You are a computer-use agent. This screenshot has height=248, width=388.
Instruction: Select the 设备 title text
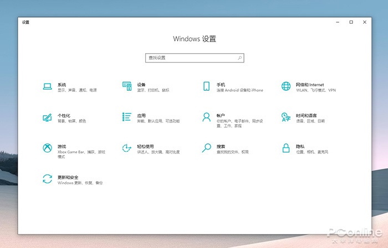point(141,85)
